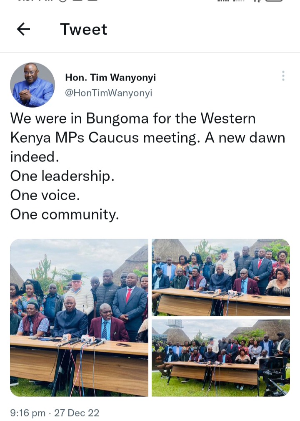Tap the status bar signal strength icons
This screenshot has width=300, height=421.
[x=231, y=1]
